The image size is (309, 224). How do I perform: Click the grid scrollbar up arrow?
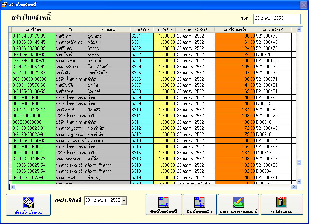[x=299, y=30]
